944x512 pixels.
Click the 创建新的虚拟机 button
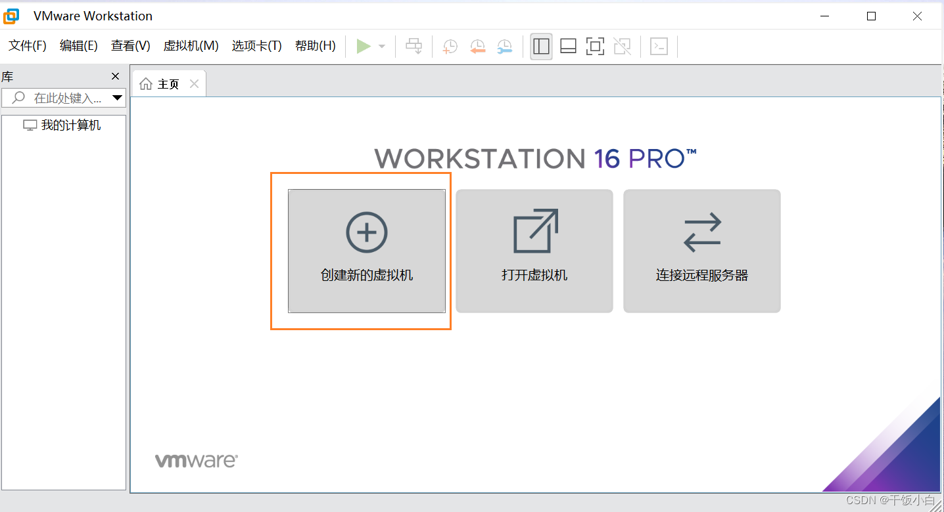(367, 251)
